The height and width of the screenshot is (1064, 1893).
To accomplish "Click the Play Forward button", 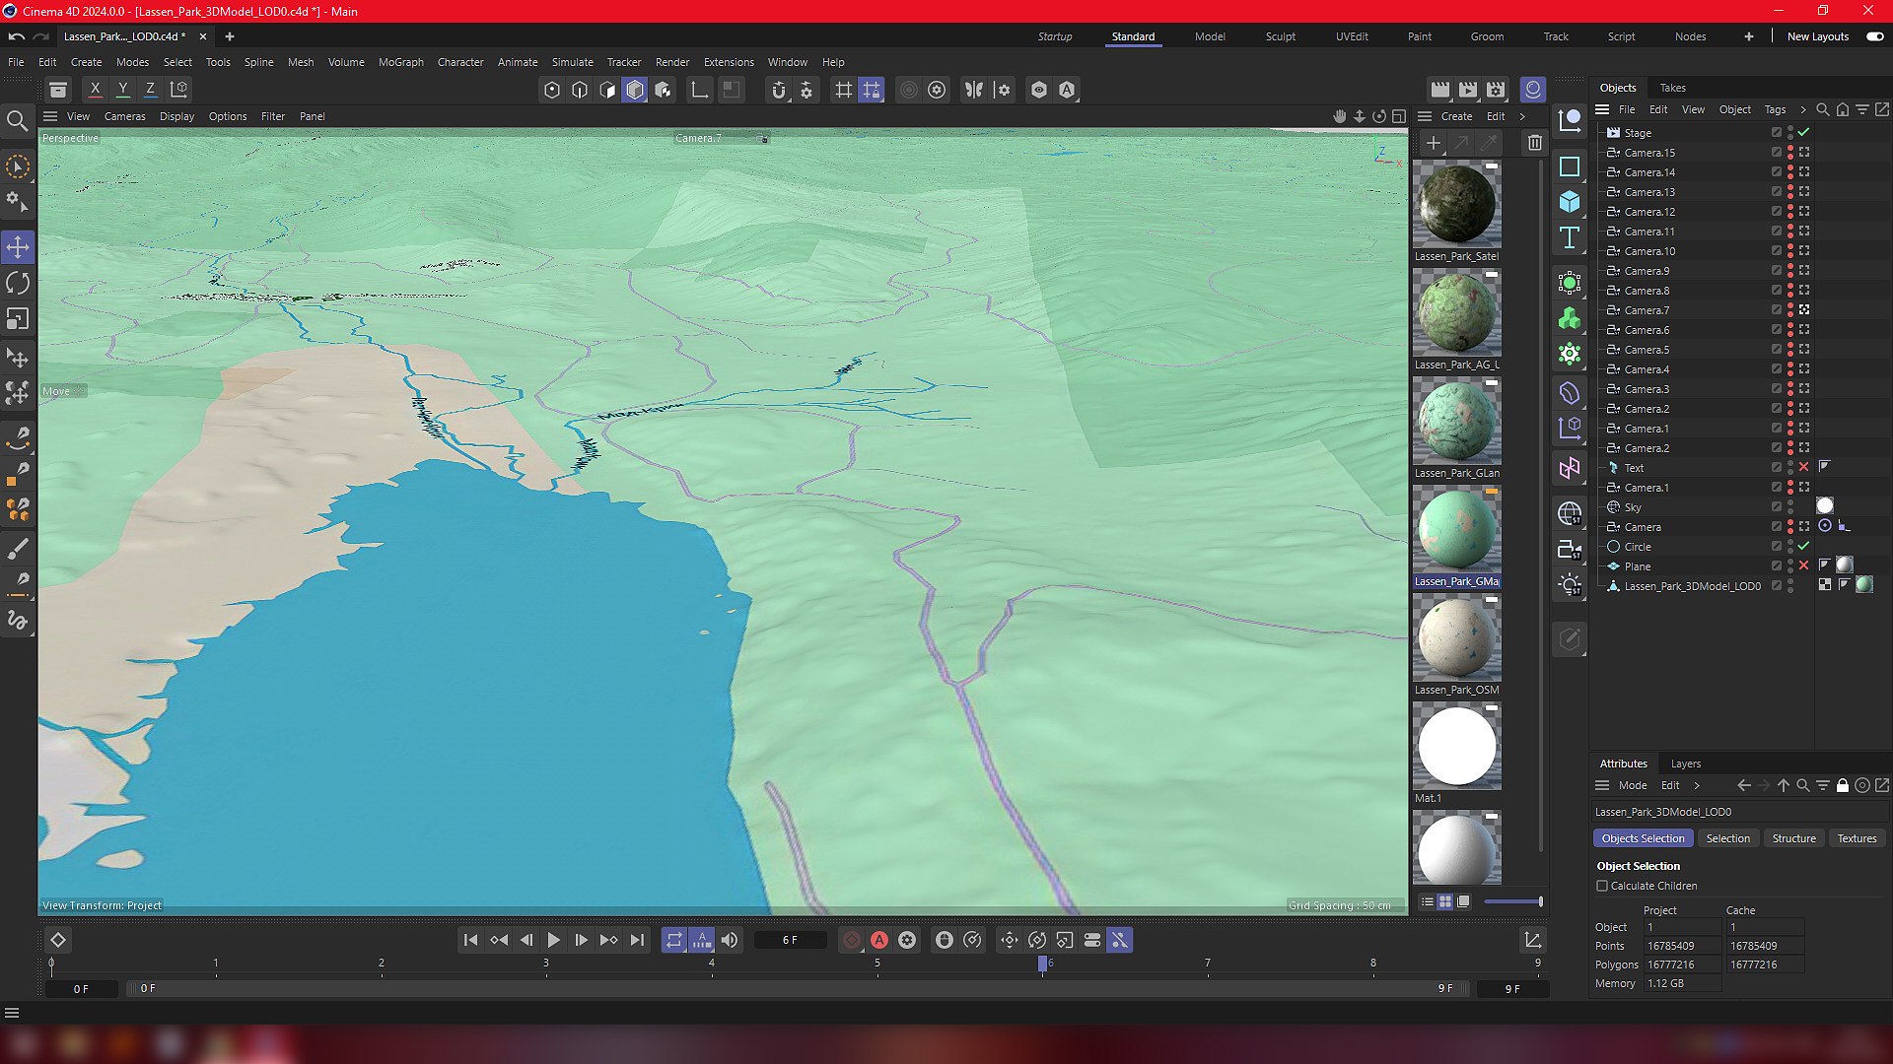I will [x=553, y=940].
